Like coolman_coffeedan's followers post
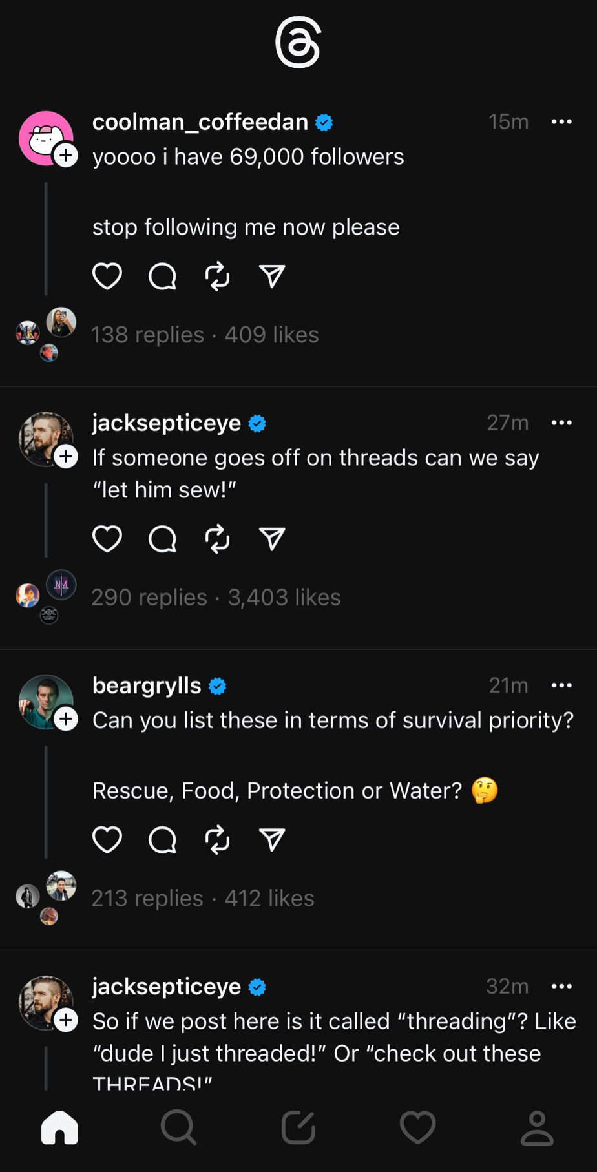The image size is (597, 1172). [x=107, y=277]
